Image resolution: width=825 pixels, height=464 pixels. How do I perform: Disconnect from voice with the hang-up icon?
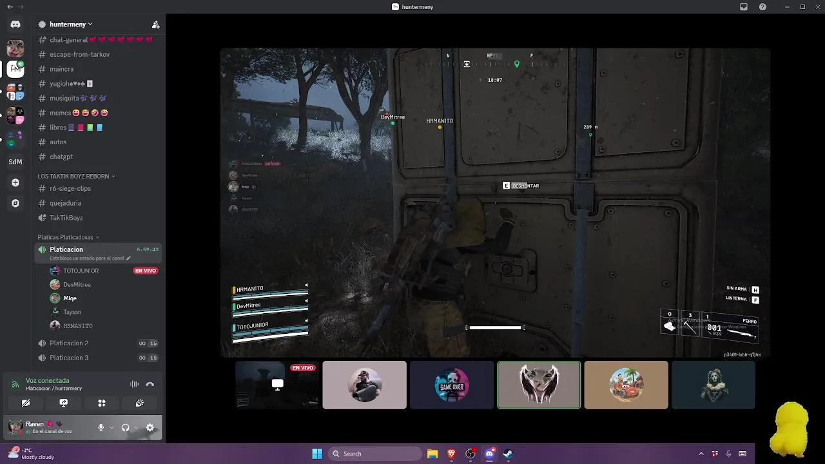click(x=150, y=384)
